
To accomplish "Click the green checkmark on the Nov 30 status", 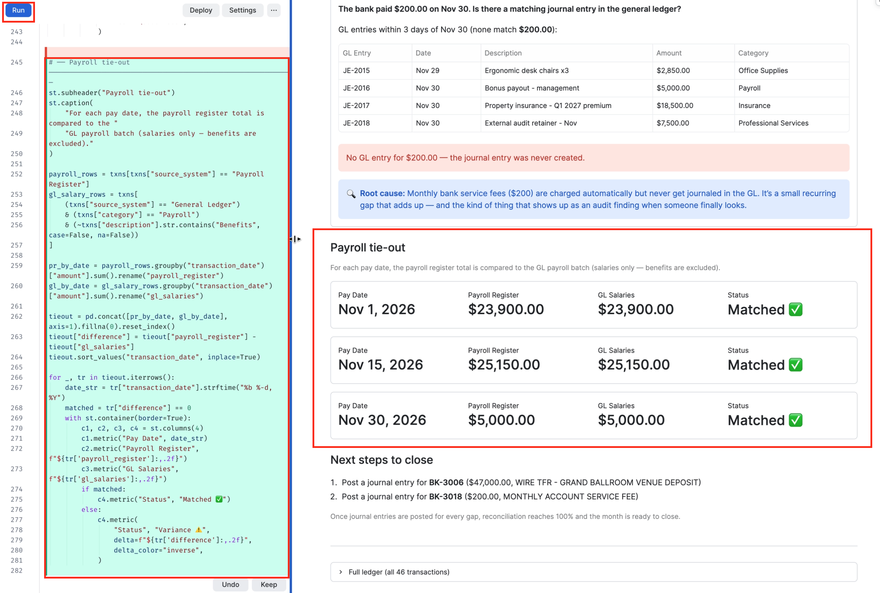I will [x=796, y=420].
